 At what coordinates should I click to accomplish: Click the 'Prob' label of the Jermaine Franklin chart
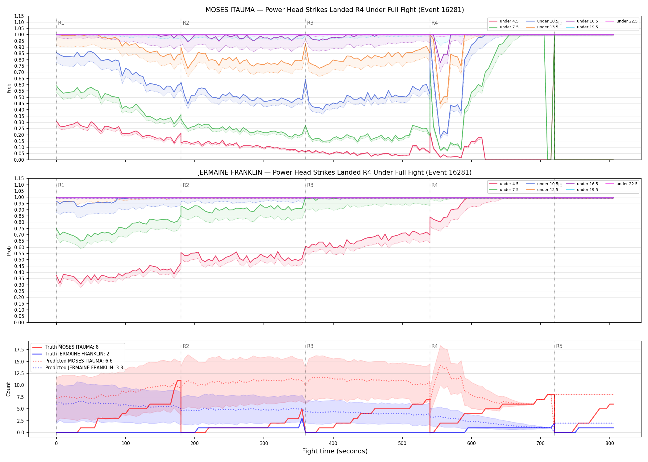click(x=9, y=251)
